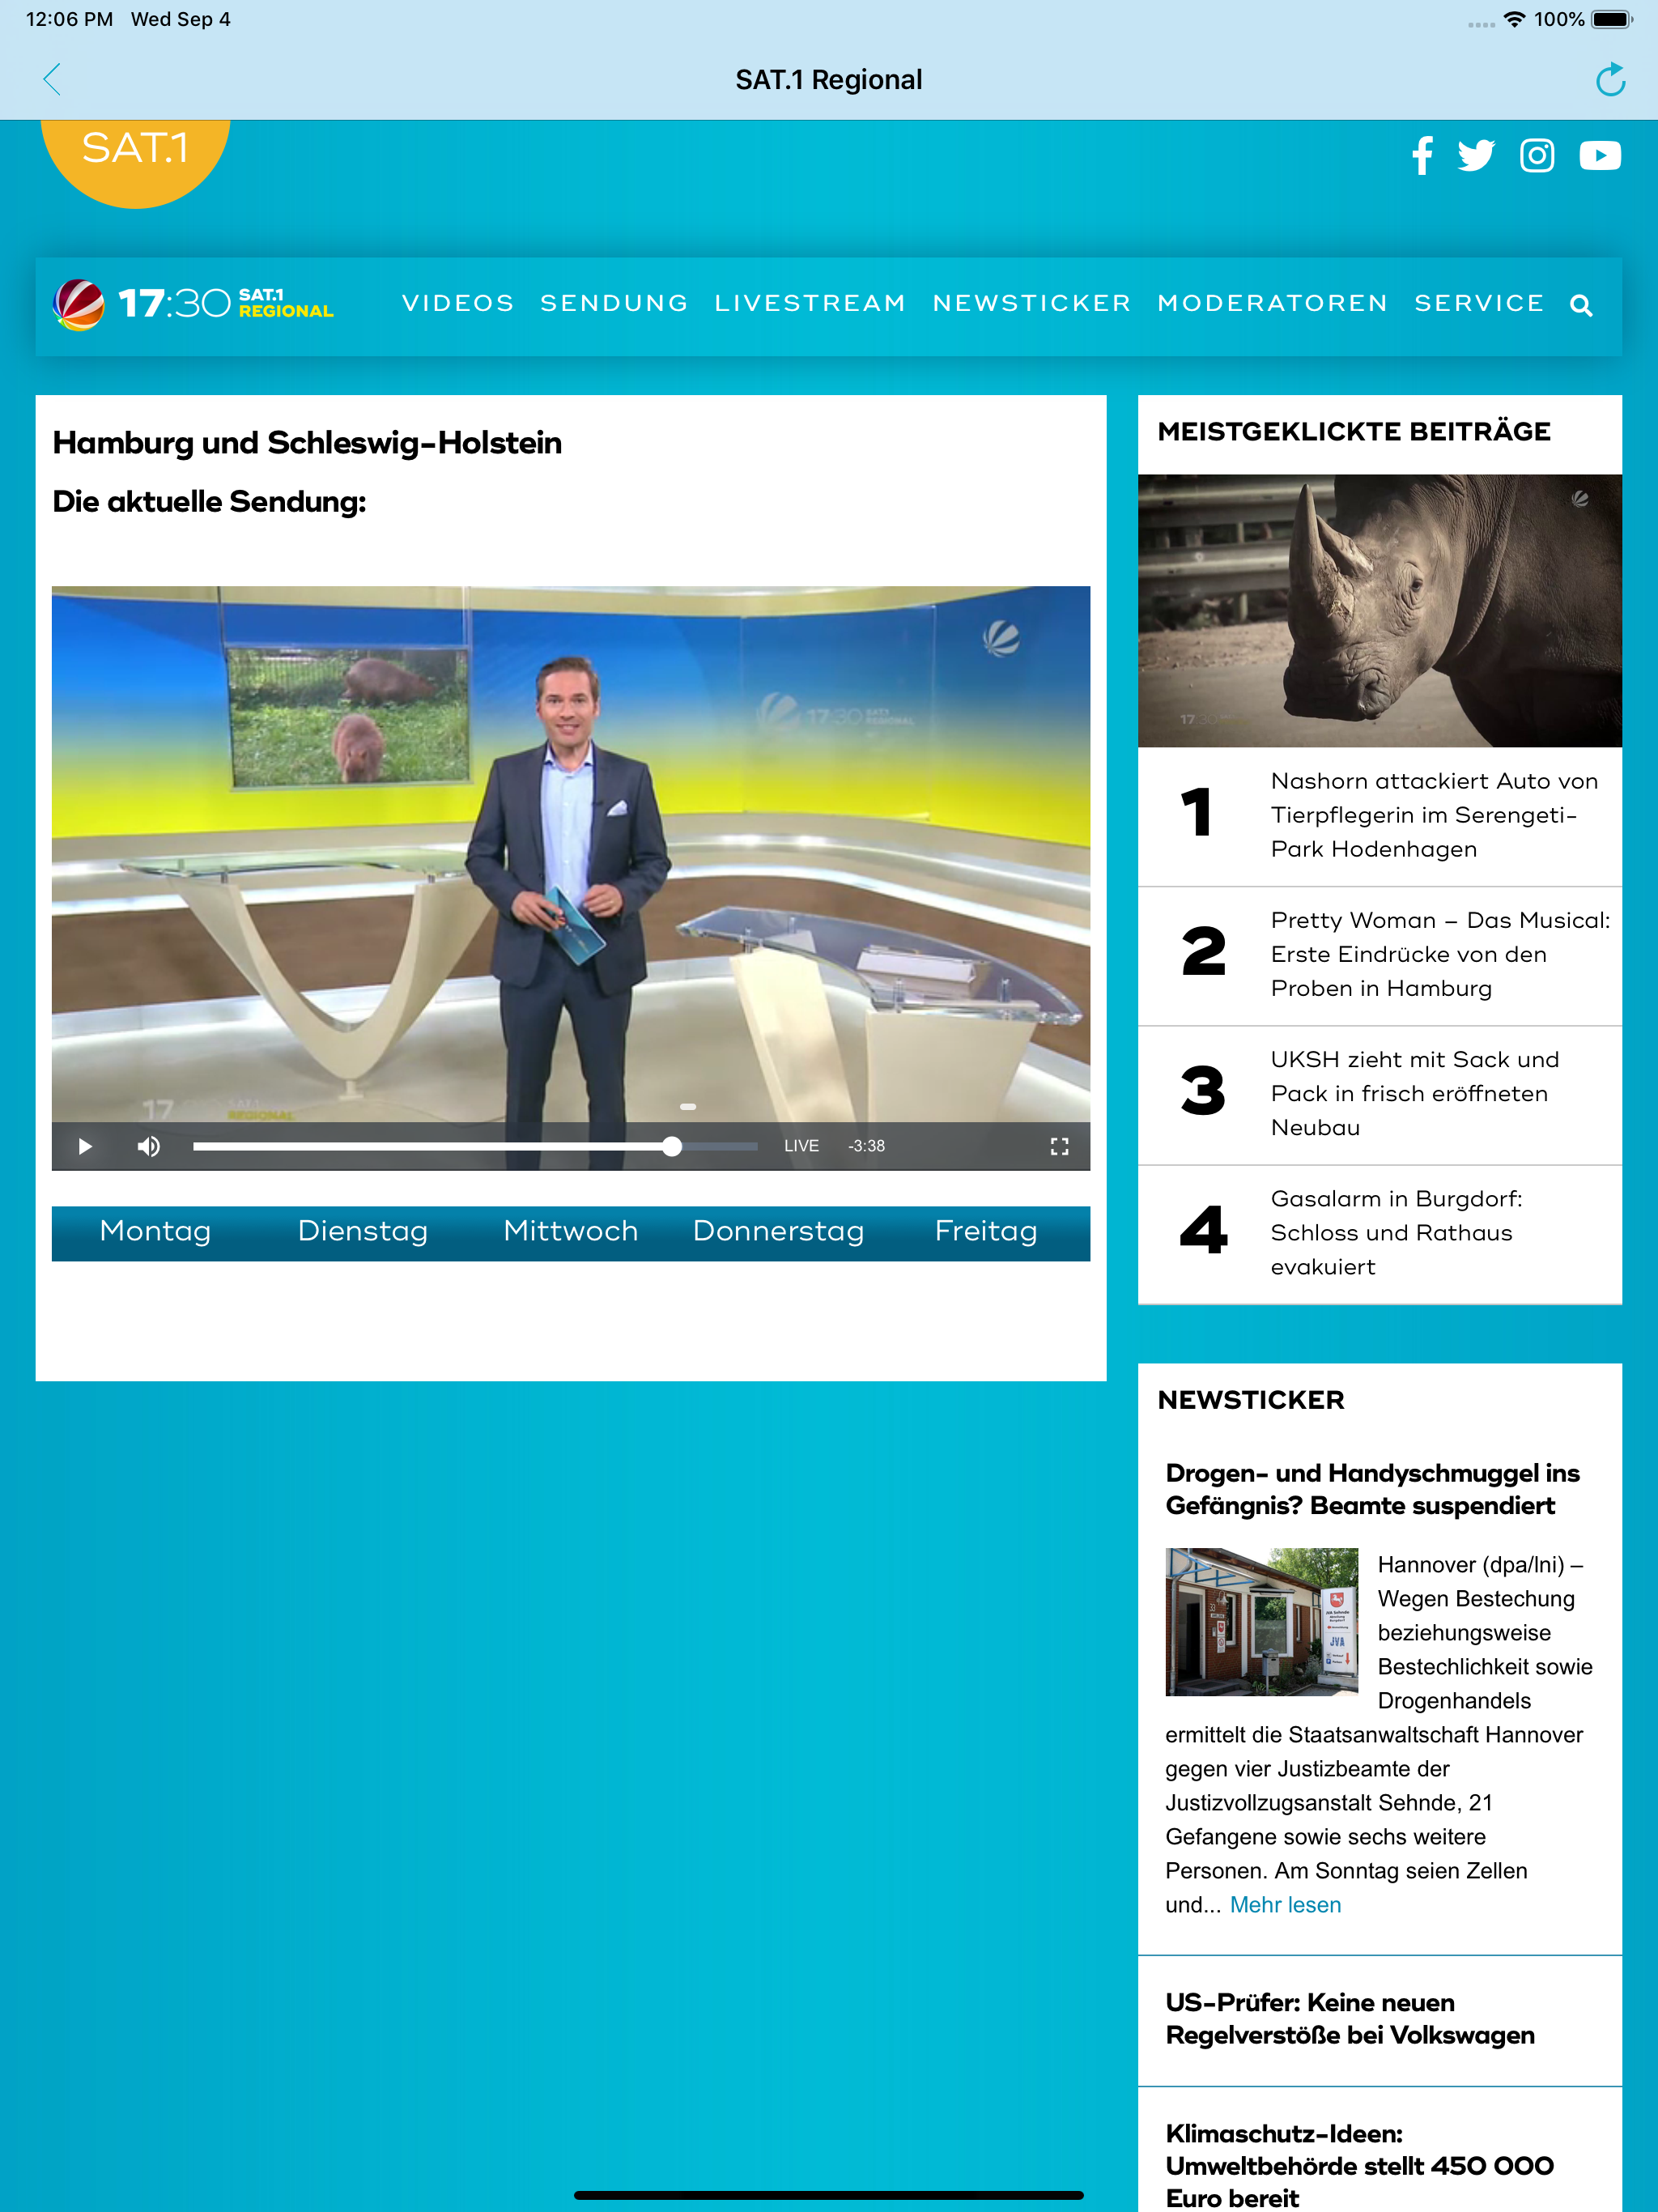
Task: Open the SENDUNG menu
Action: tap(614, 303)
